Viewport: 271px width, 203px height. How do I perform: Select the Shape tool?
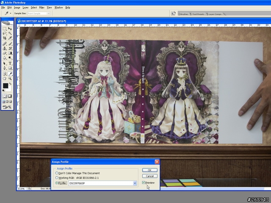pos(10,68)
